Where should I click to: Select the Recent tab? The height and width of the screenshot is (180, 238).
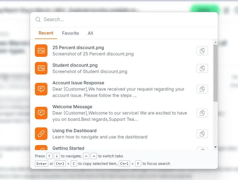point(46,33)
